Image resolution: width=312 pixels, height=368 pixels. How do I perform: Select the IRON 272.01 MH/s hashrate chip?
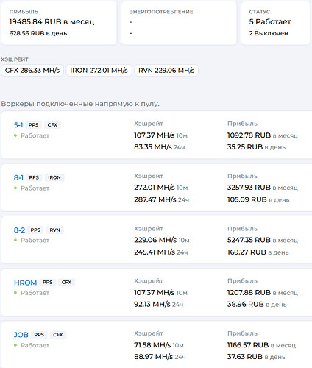click(x=99, y=71)
